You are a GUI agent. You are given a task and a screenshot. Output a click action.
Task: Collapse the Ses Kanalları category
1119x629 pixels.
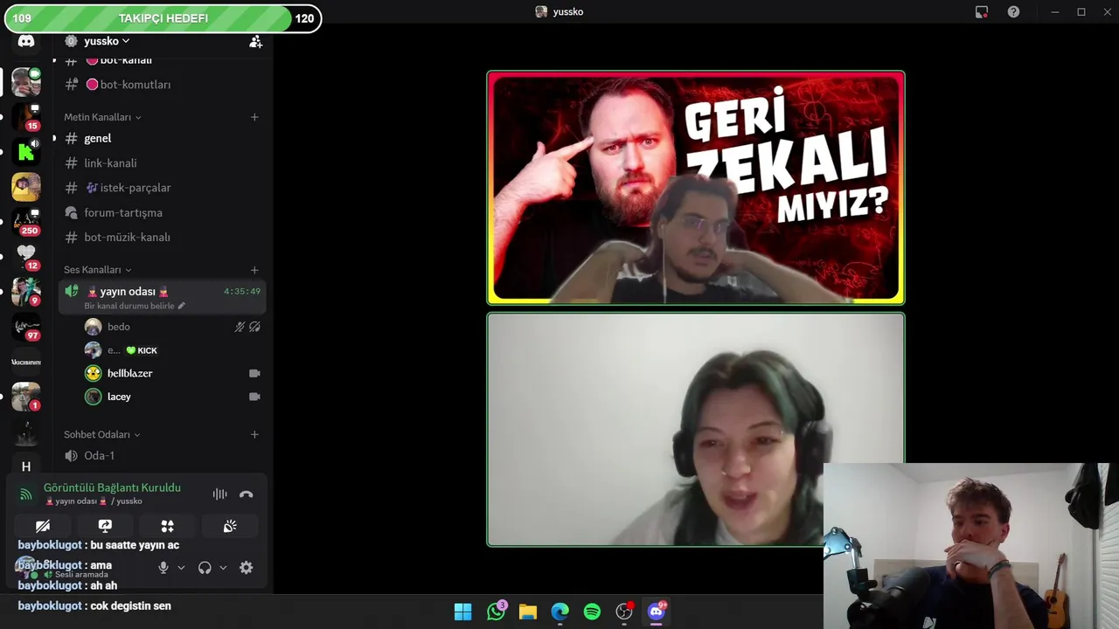click(98, 270)
